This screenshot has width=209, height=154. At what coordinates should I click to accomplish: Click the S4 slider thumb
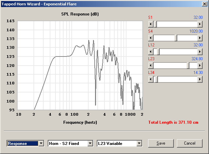point(176,38)
